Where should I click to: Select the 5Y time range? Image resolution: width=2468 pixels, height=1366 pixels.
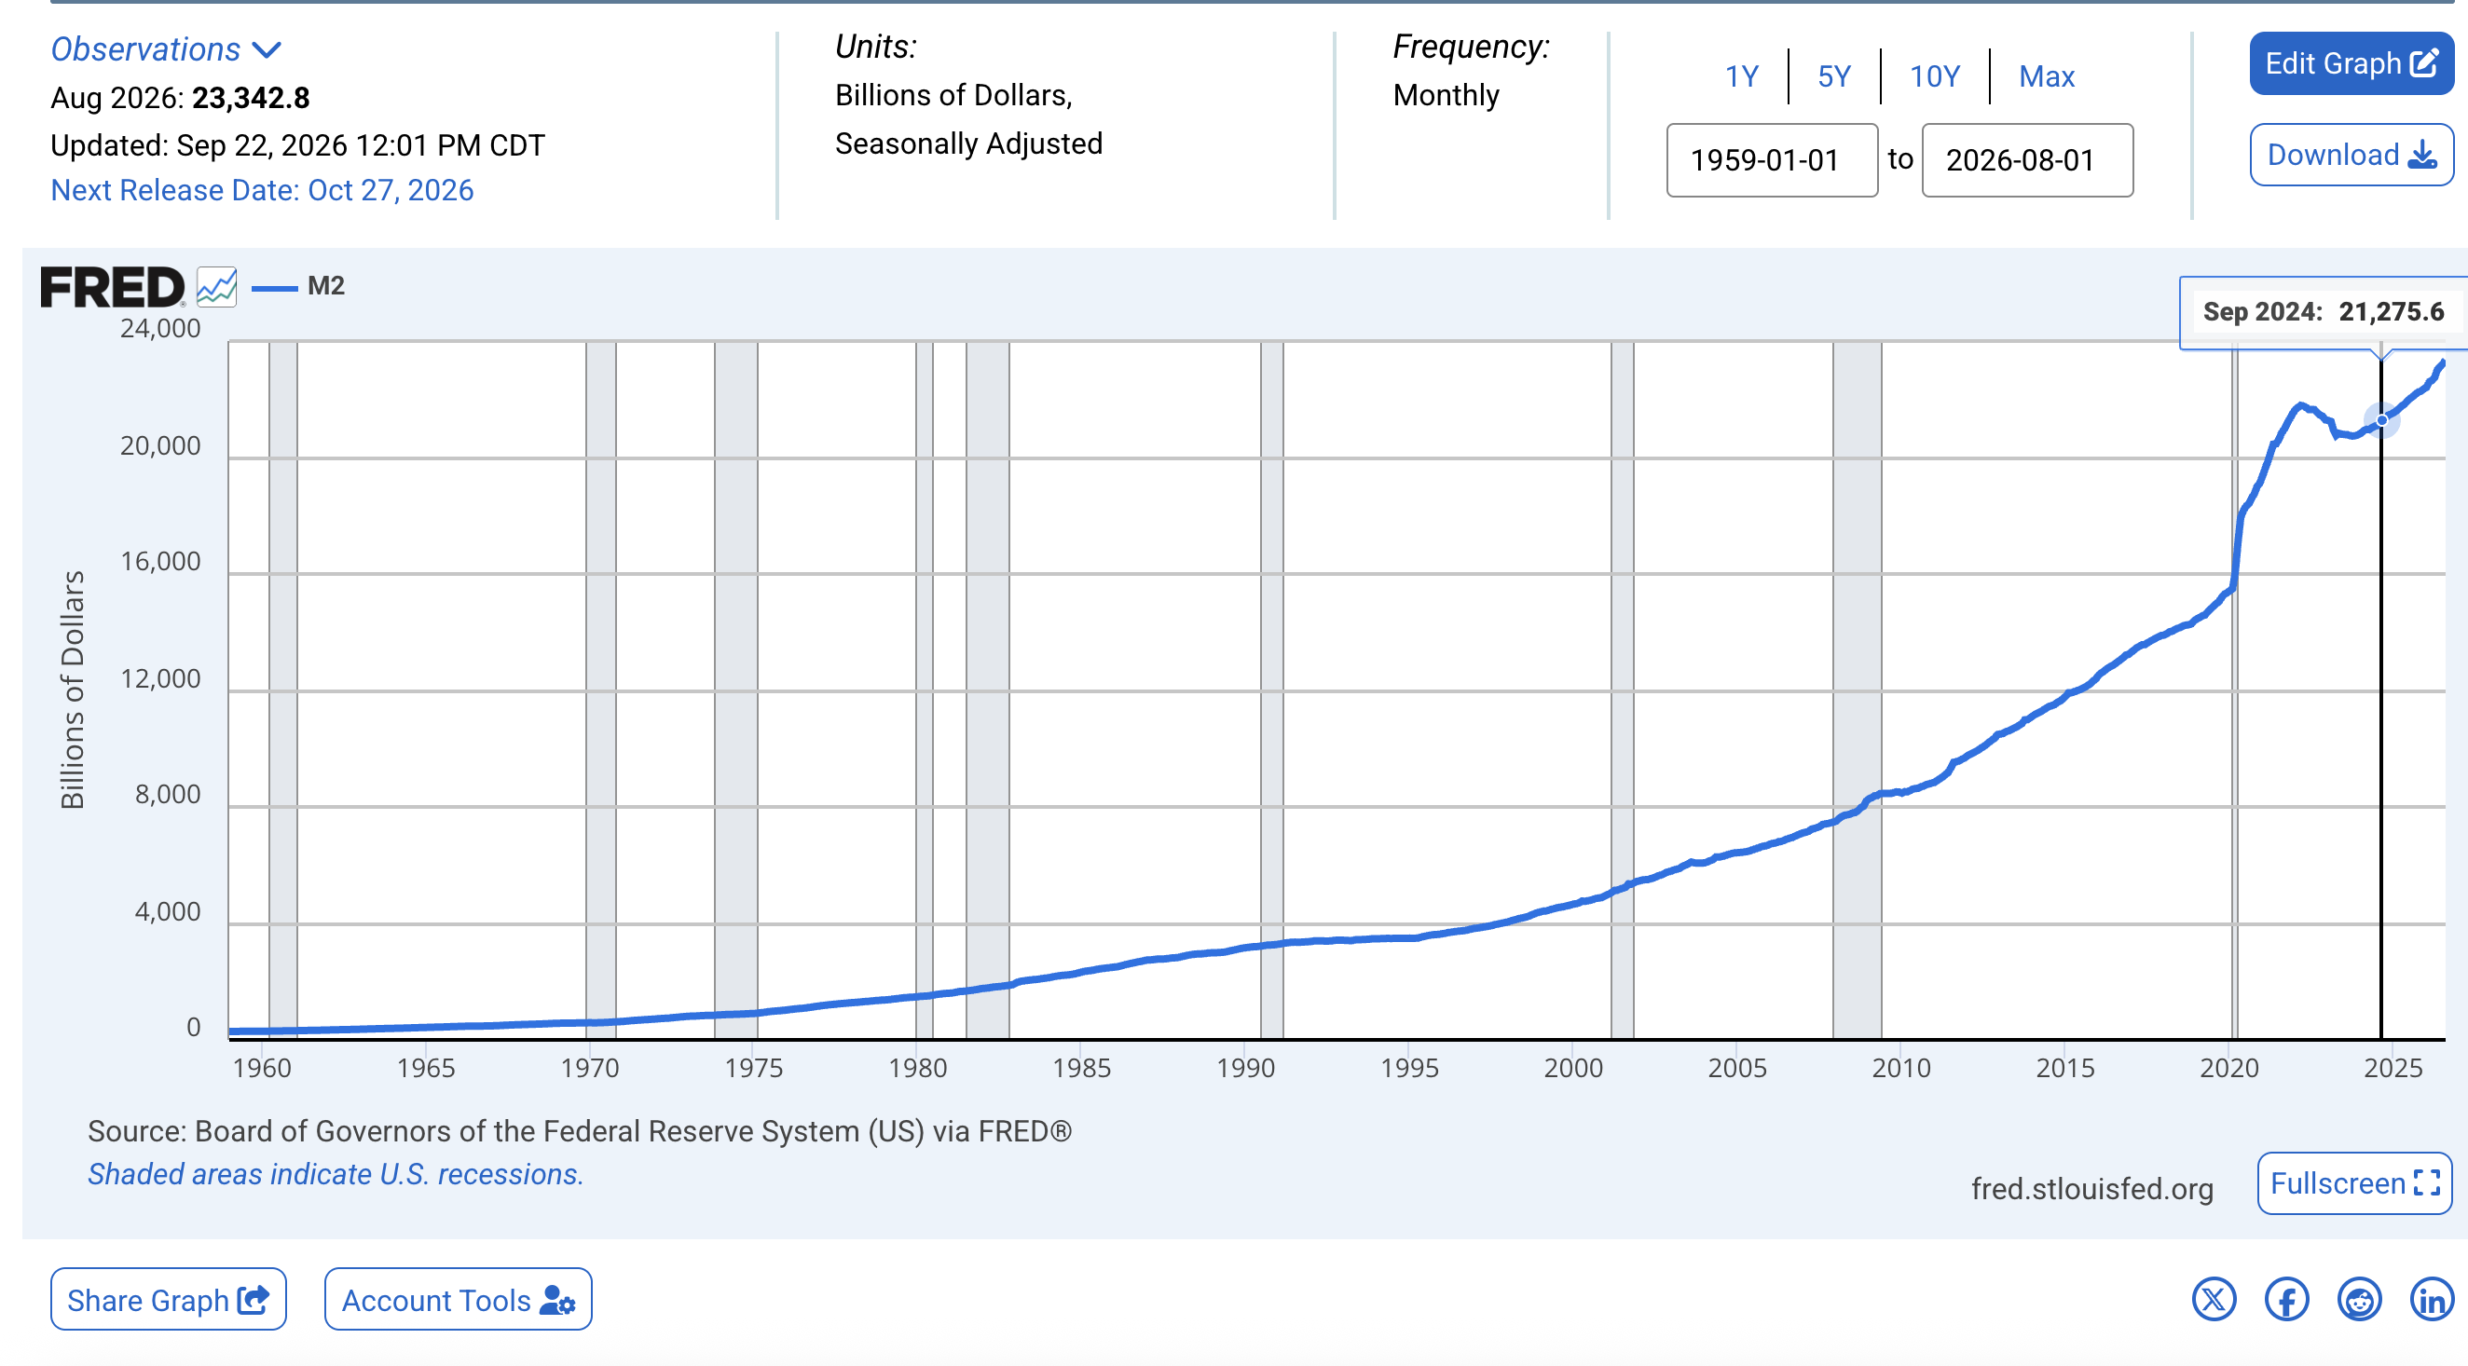pyautogui.click(x=1833, y=75)
